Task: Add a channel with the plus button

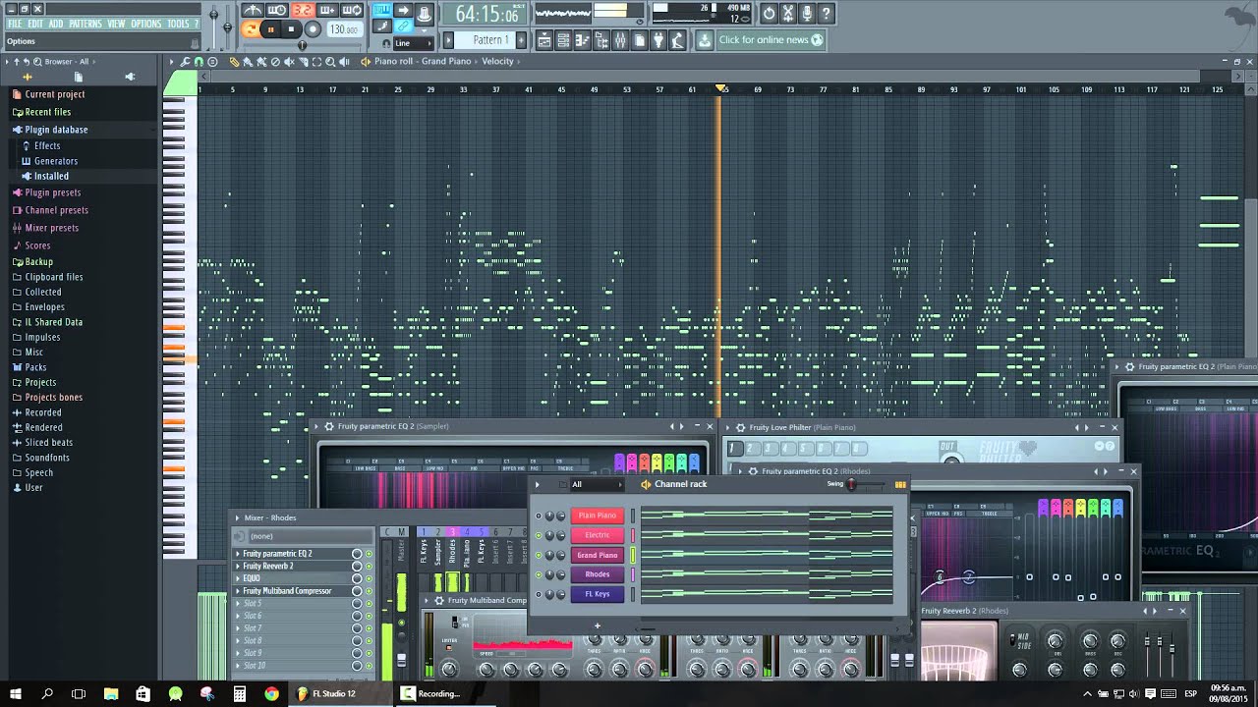Action: 597,625
